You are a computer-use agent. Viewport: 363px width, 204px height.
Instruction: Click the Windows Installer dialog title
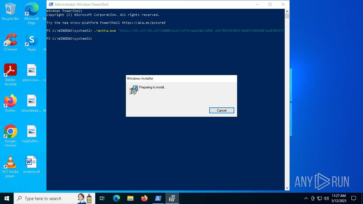click(x=140, y=78)
